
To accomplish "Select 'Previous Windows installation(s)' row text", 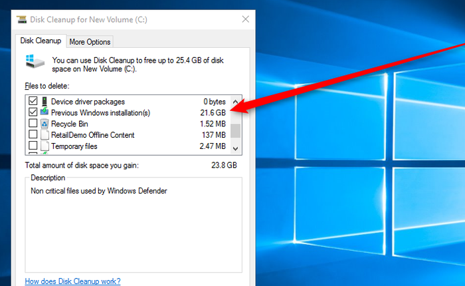I will (x=100, y=113).
